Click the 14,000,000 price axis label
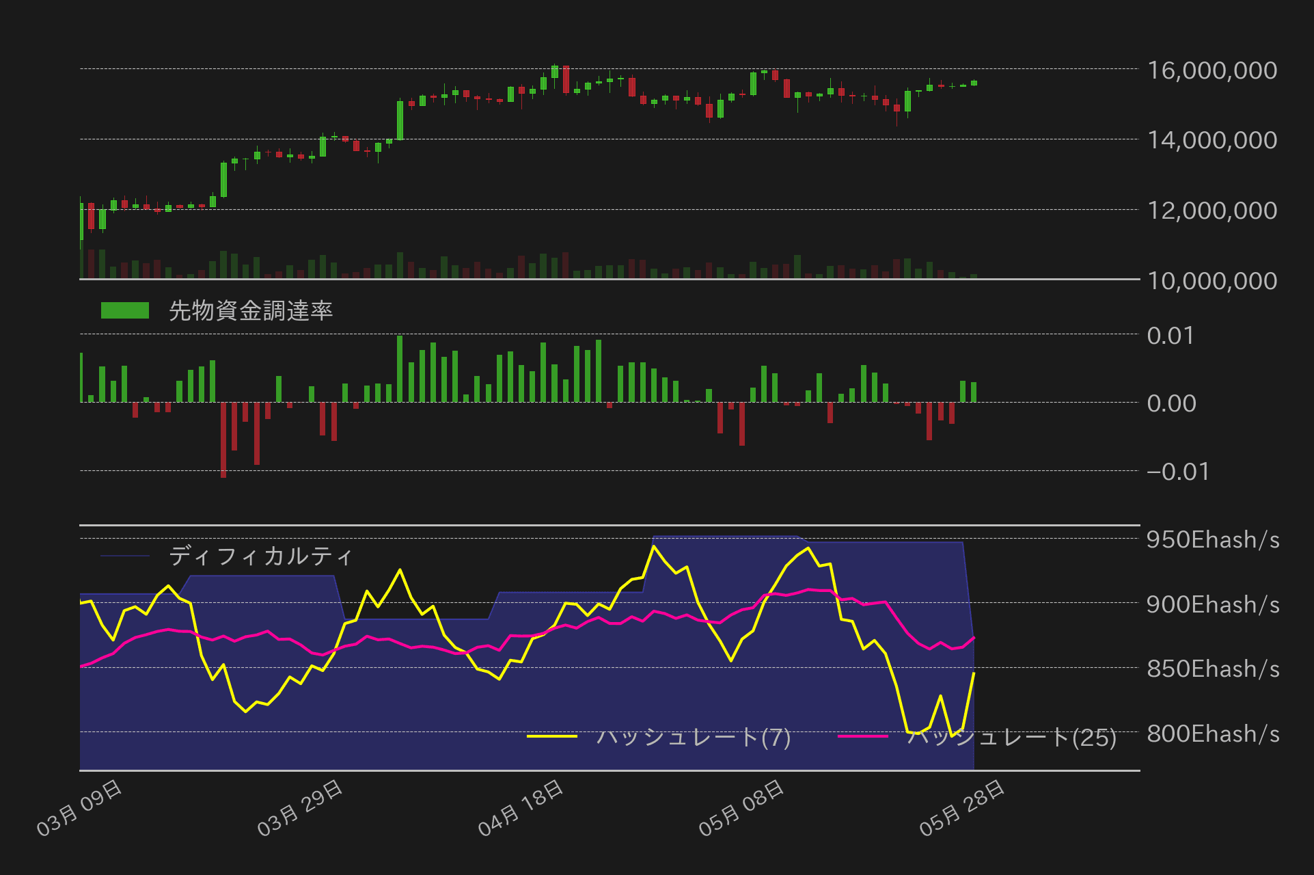1314x875 pixels. tap(1212, 140)
